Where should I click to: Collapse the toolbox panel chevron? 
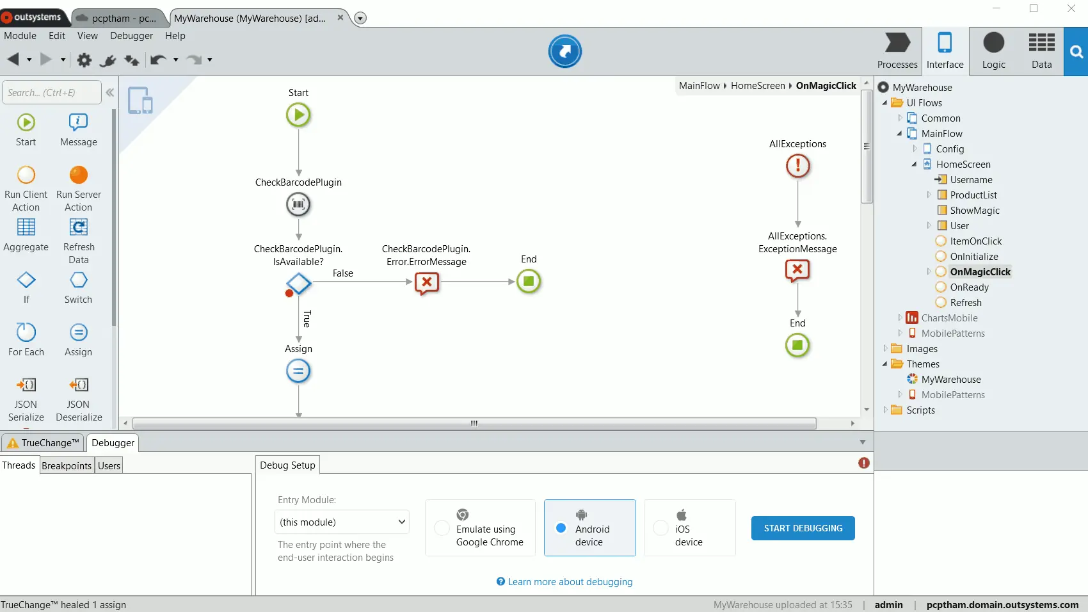click(110, 93)
